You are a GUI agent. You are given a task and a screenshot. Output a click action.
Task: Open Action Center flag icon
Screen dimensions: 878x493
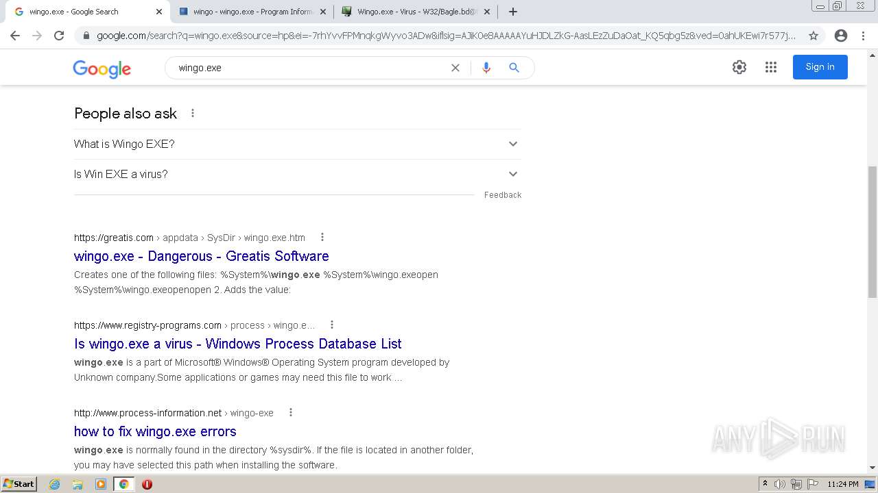coord(813,484)
